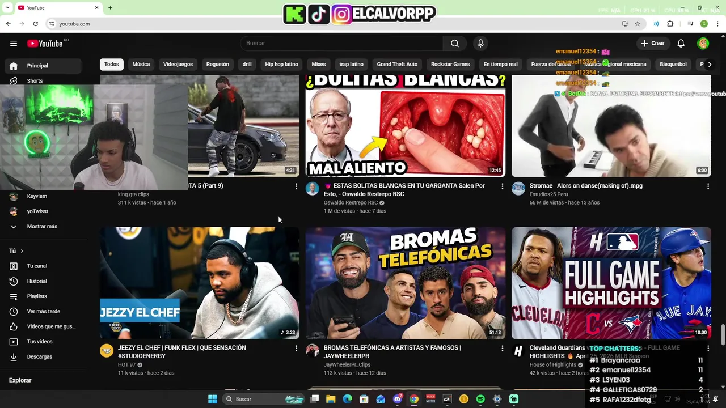726x408 pixels.
Task: Select the Hip hop latino chip
Action: click(281, 64)
